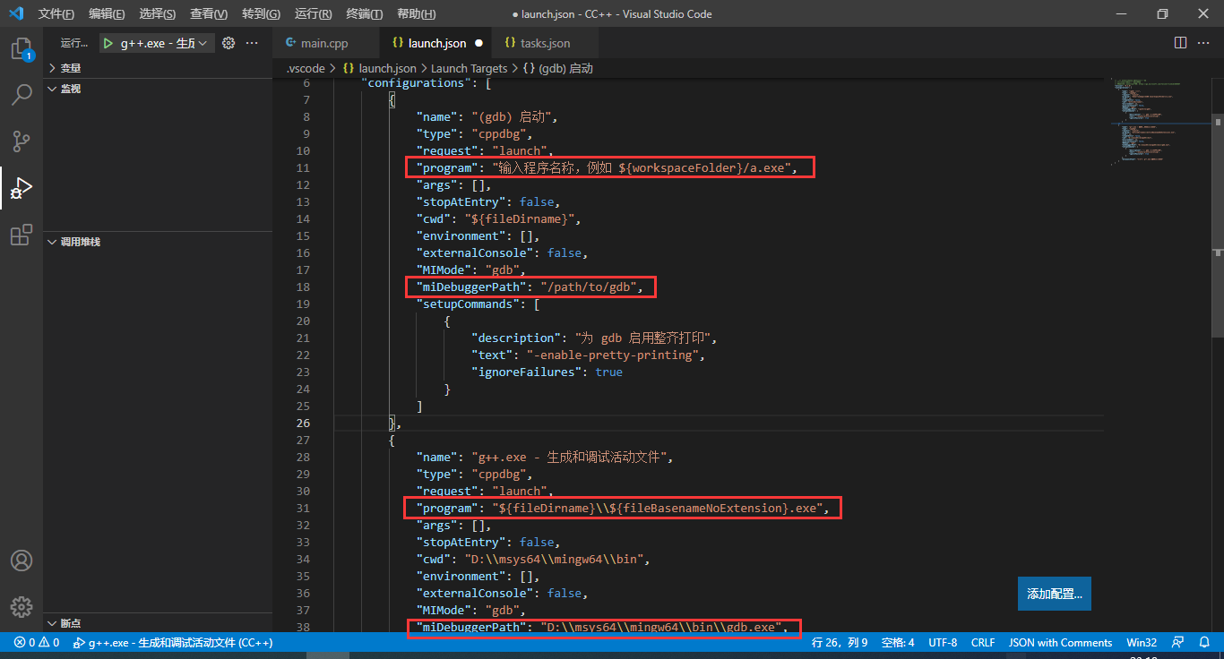Click the feedback icon in status bar

point(1178,643)
